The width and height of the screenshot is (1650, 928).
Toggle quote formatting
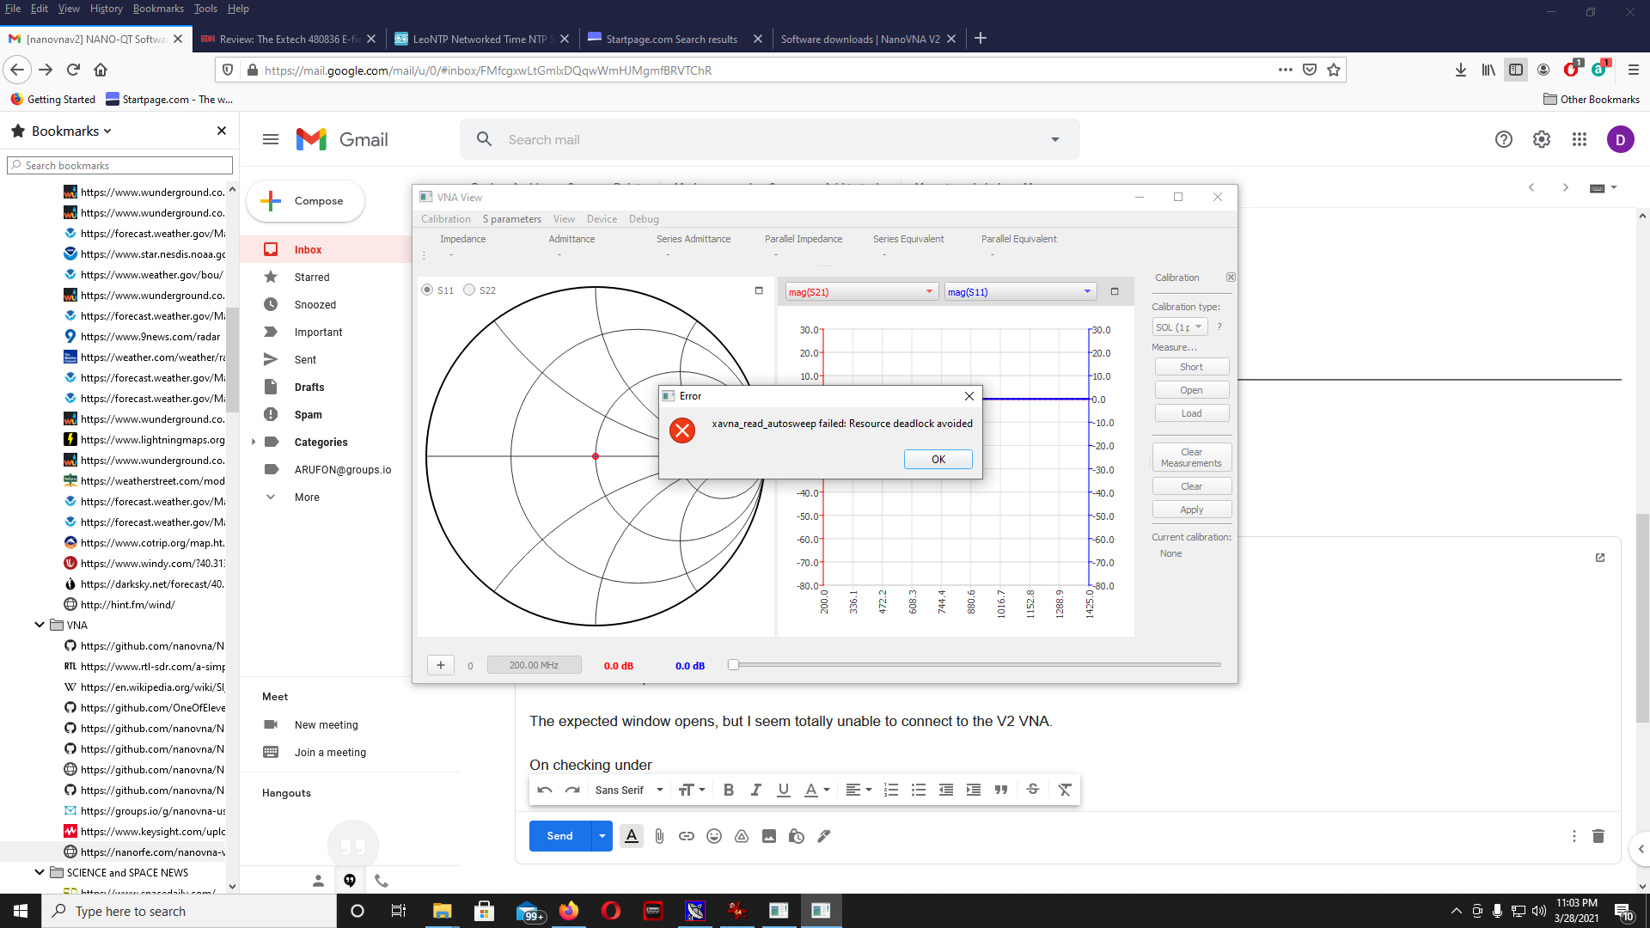pos(1001,790)
